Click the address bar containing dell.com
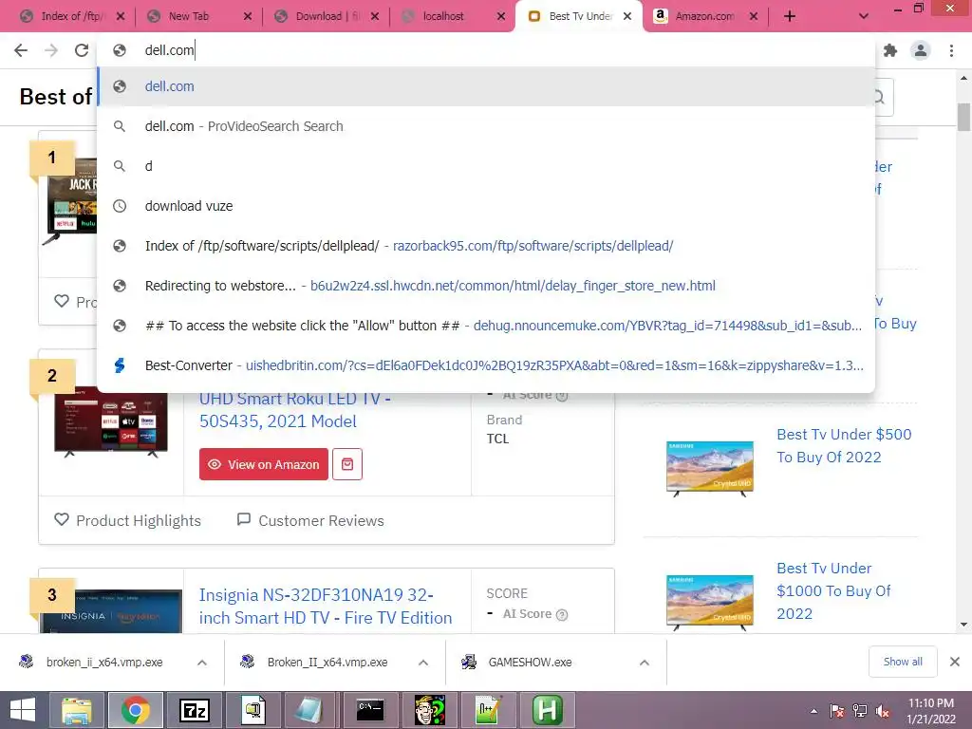 click(x=487, y=50)
